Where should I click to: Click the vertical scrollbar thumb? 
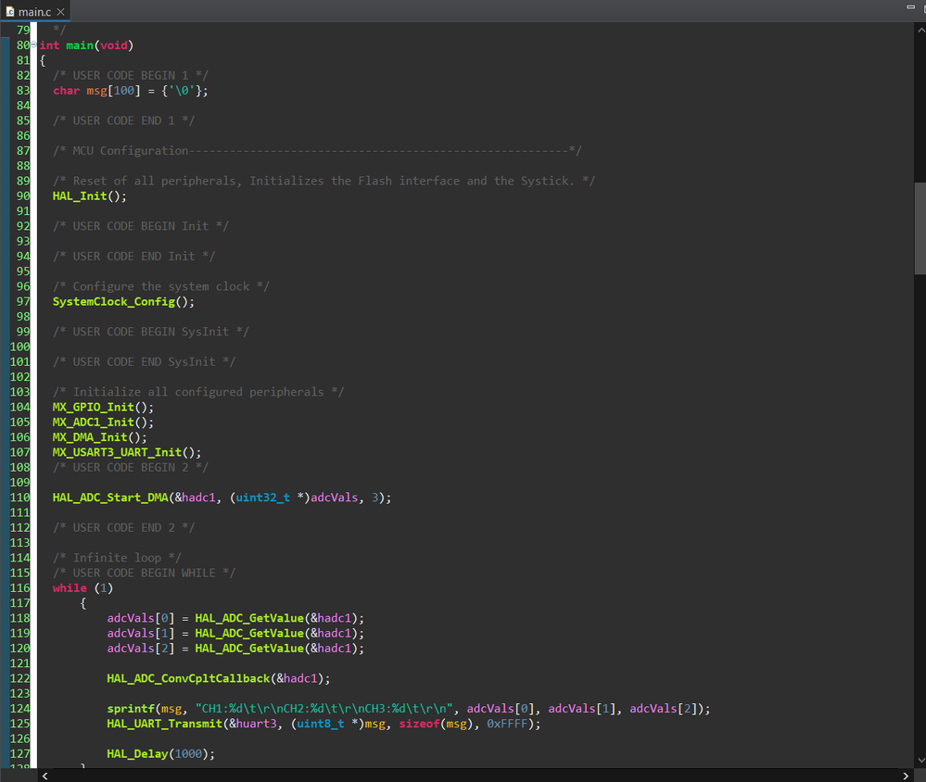coord(920,229)
